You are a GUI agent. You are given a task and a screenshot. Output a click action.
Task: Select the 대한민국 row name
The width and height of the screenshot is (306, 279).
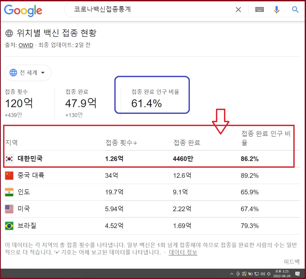(x=30, y=158)
